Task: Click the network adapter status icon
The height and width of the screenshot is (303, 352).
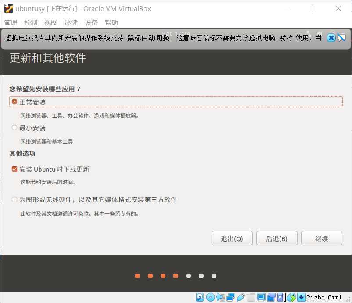Action: pyautogui.click(x=230, y=297)
